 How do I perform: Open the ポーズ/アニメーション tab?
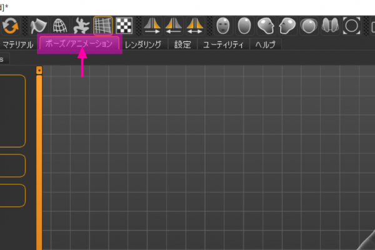coord(79,44)
